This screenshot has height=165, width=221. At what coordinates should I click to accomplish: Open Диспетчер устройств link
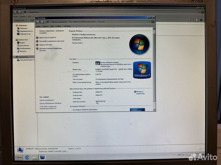pyautogui.click(x=48, y=38)
